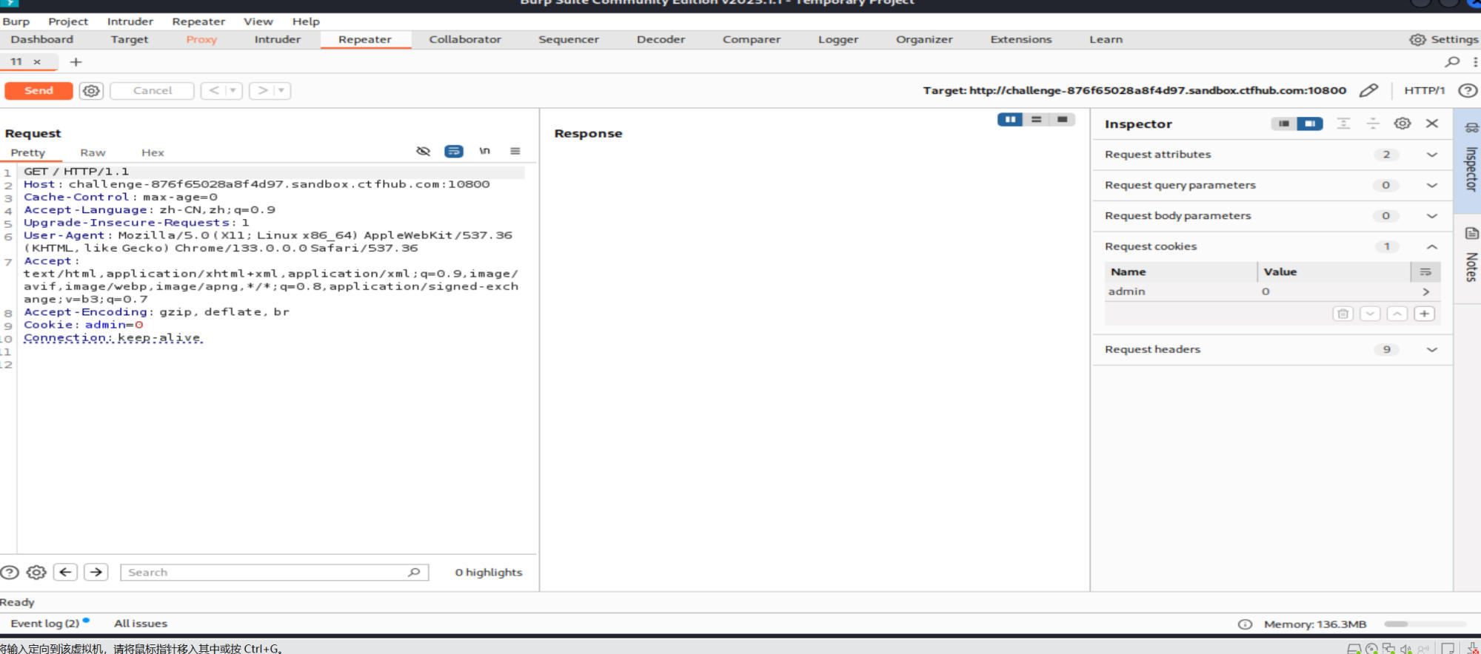Click the orange Send button

click(39, 90)
